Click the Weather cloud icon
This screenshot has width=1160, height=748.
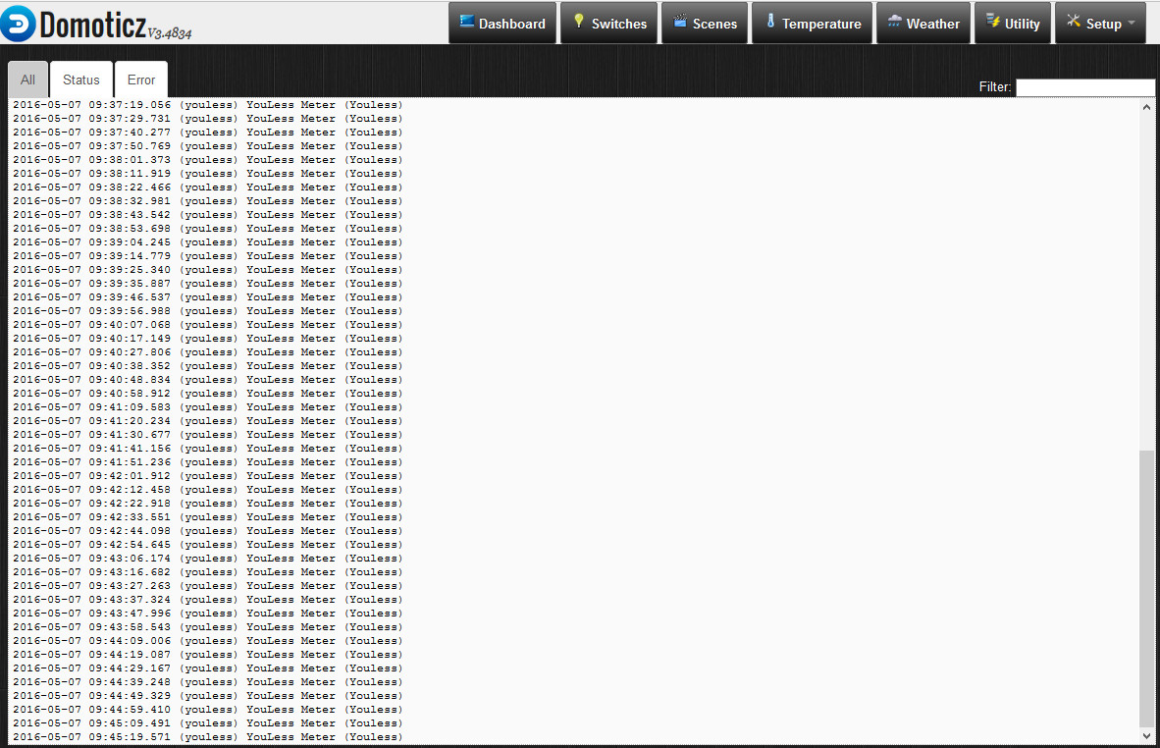point(894,21)
